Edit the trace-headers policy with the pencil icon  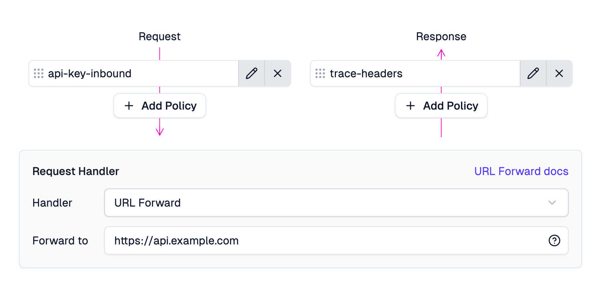point(533,73)
